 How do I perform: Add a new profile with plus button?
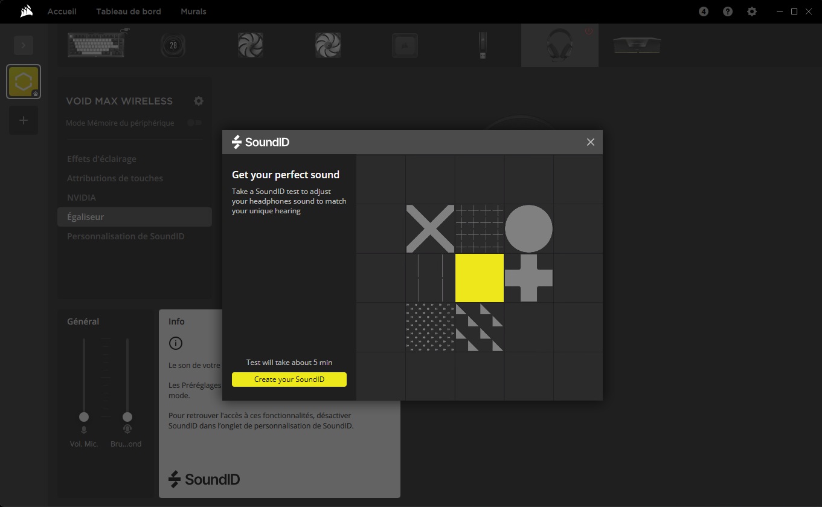click(x=24, y=120)
